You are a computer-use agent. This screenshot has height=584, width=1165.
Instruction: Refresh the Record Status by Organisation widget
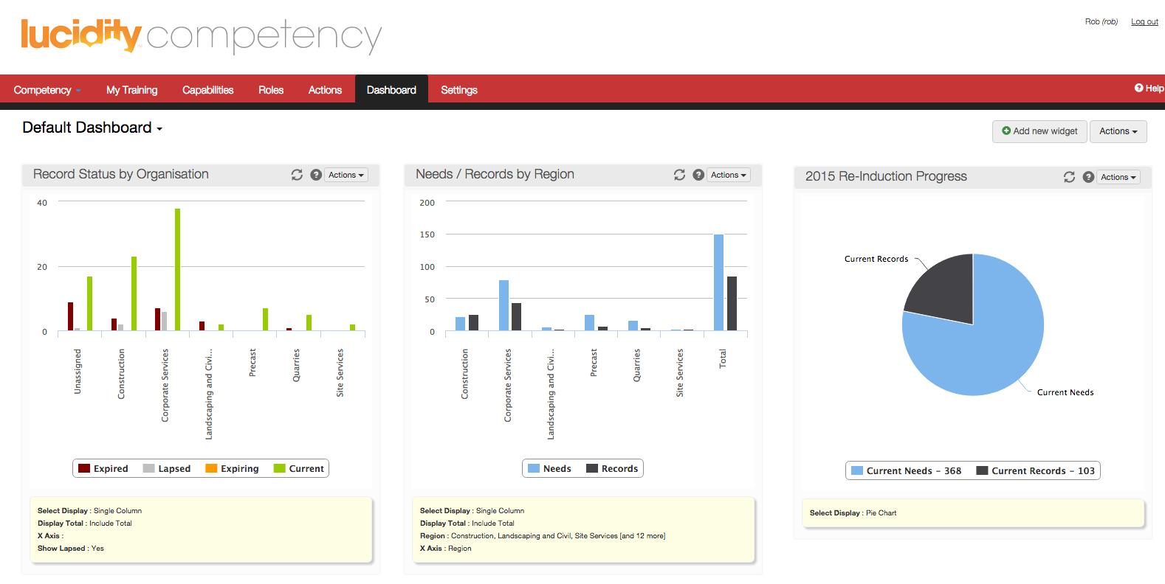click(x=297, y=175)
